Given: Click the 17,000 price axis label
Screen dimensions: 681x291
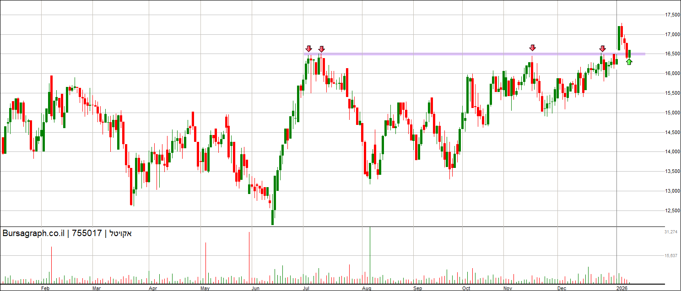Looking at the screenshot, I should click(x=671, y=34).
